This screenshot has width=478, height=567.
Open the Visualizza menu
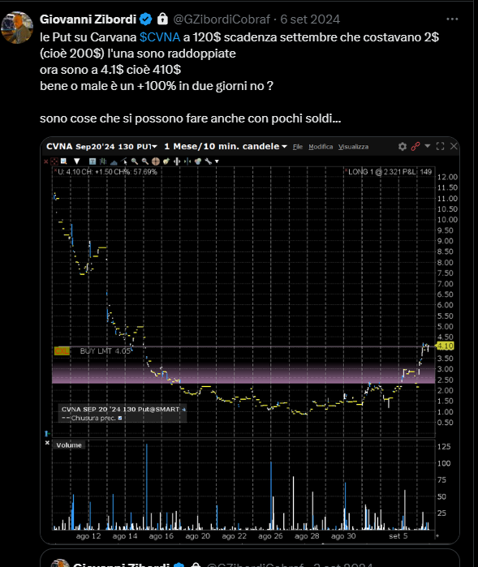click(x=353, y=147)
